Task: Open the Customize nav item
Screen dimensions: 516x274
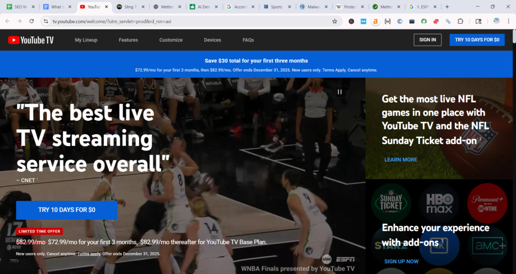Action: 171,40
